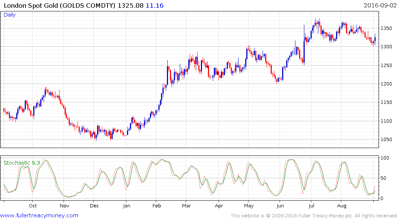
Task: Click the stochastic 100 level label
Action: click(385, 158)
